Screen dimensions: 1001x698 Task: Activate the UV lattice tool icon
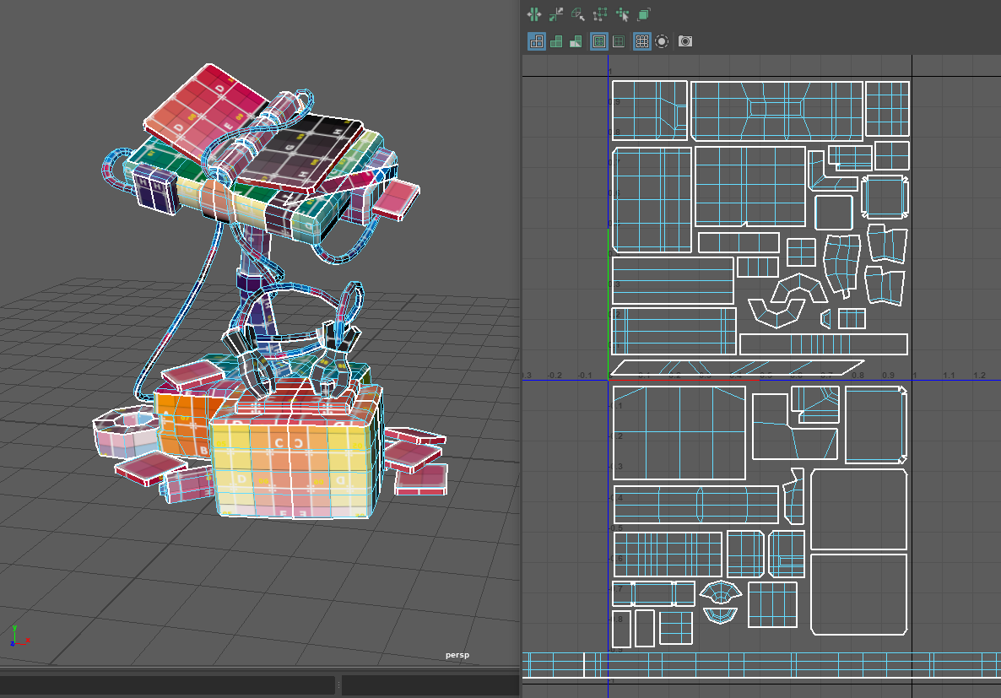600,14
